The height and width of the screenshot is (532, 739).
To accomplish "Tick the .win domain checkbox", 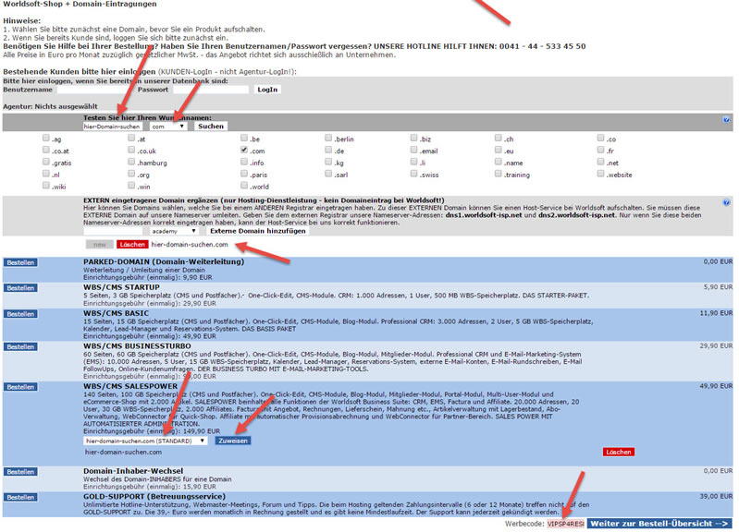I will click(x=131, y=186).
